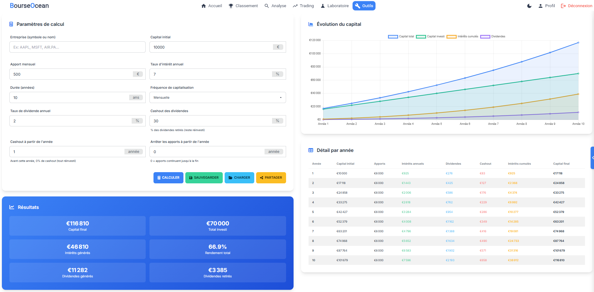Open the Analyse menu item
Screen dimensions: 594x292
(275, 6)
